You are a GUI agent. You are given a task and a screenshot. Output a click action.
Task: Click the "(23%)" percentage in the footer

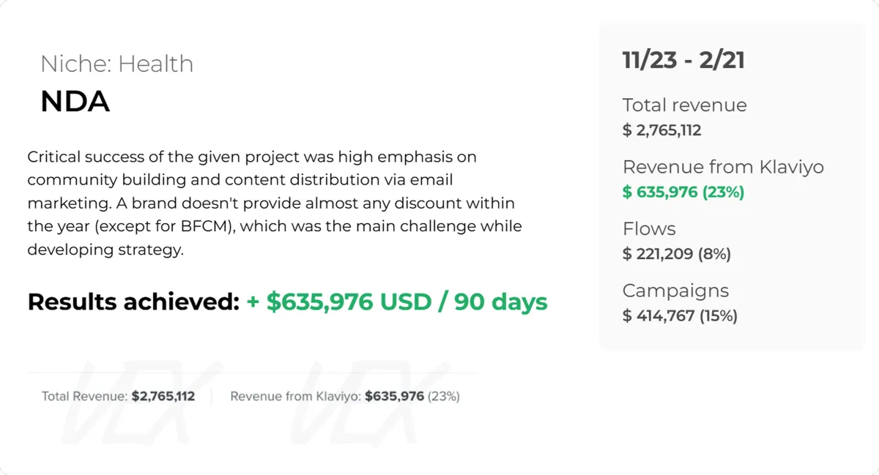(443, 397)
